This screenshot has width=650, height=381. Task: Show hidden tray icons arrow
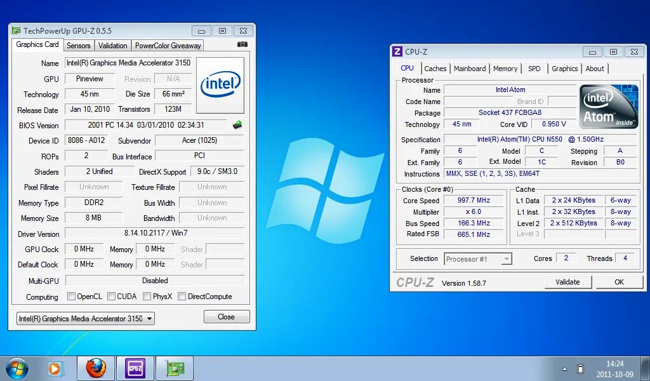(x=564, y=369)
